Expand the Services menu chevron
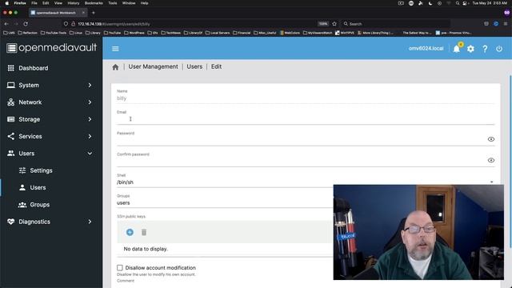The image size is (512, 288). (x=90, y=136)
